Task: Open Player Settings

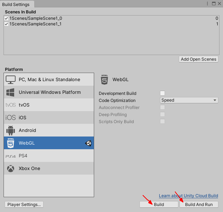Action: coord(24,205)
